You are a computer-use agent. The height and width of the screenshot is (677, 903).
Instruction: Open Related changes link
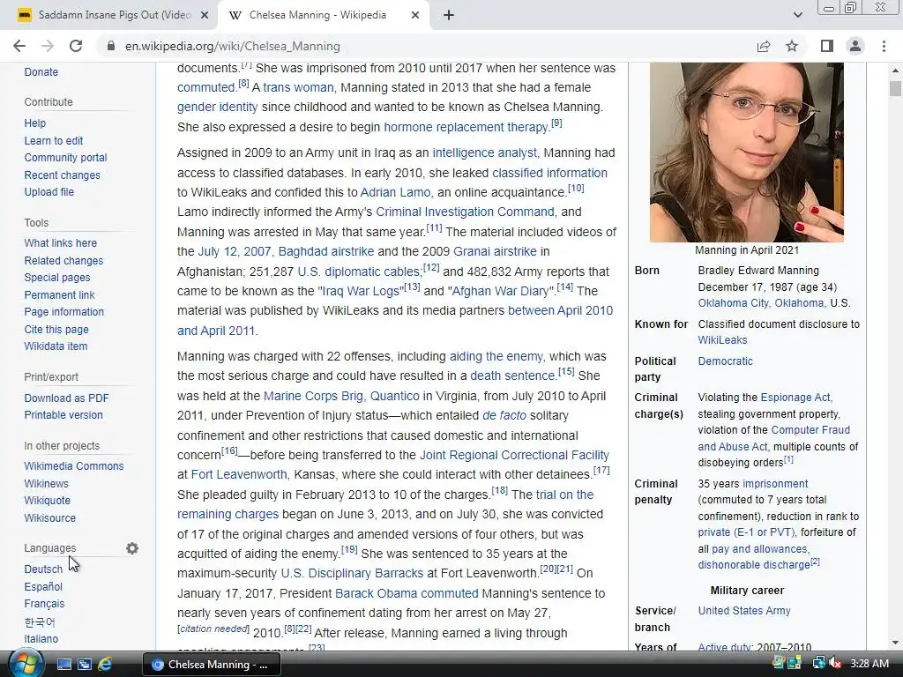tap(63, 260)
